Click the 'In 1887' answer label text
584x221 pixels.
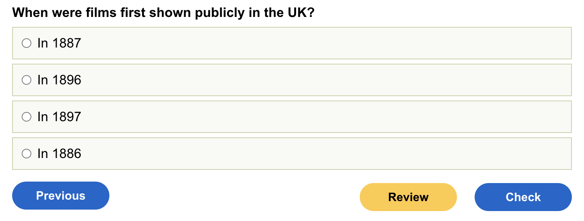click(59, 43)
